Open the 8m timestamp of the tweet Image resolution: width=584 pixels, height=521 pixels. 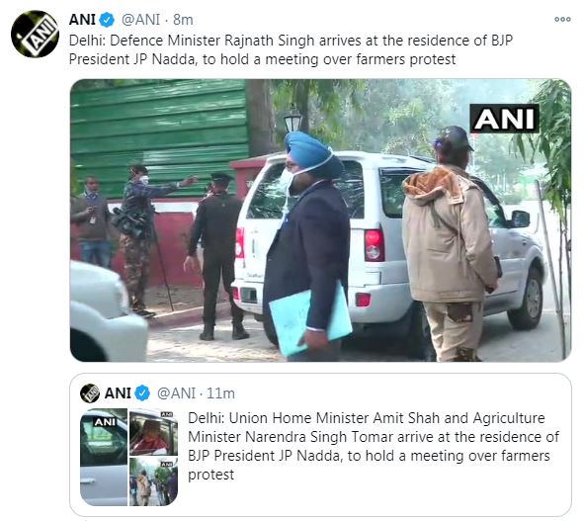(x=183, y=20)
